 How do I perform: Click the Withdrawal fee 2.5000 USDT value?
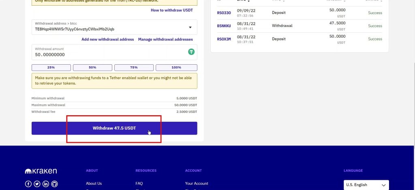click(x=186, y=112)
